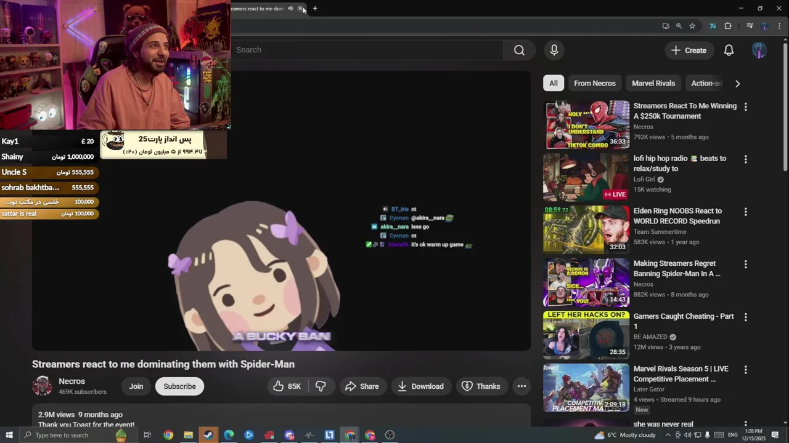Screen dimensions: 789x443
Task: Focus the YouTube search field
Action: pyautogui.click(x=367, y=50)
